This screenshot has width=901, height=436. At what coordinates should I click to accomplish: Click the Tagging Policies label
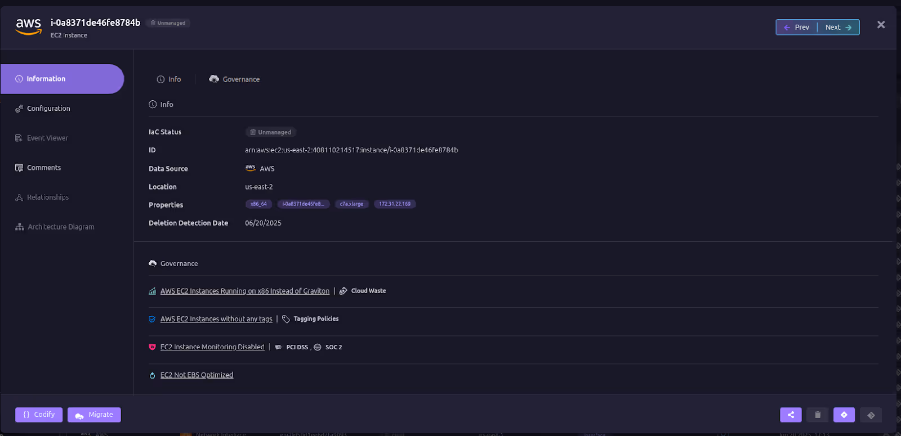point(316,319)
